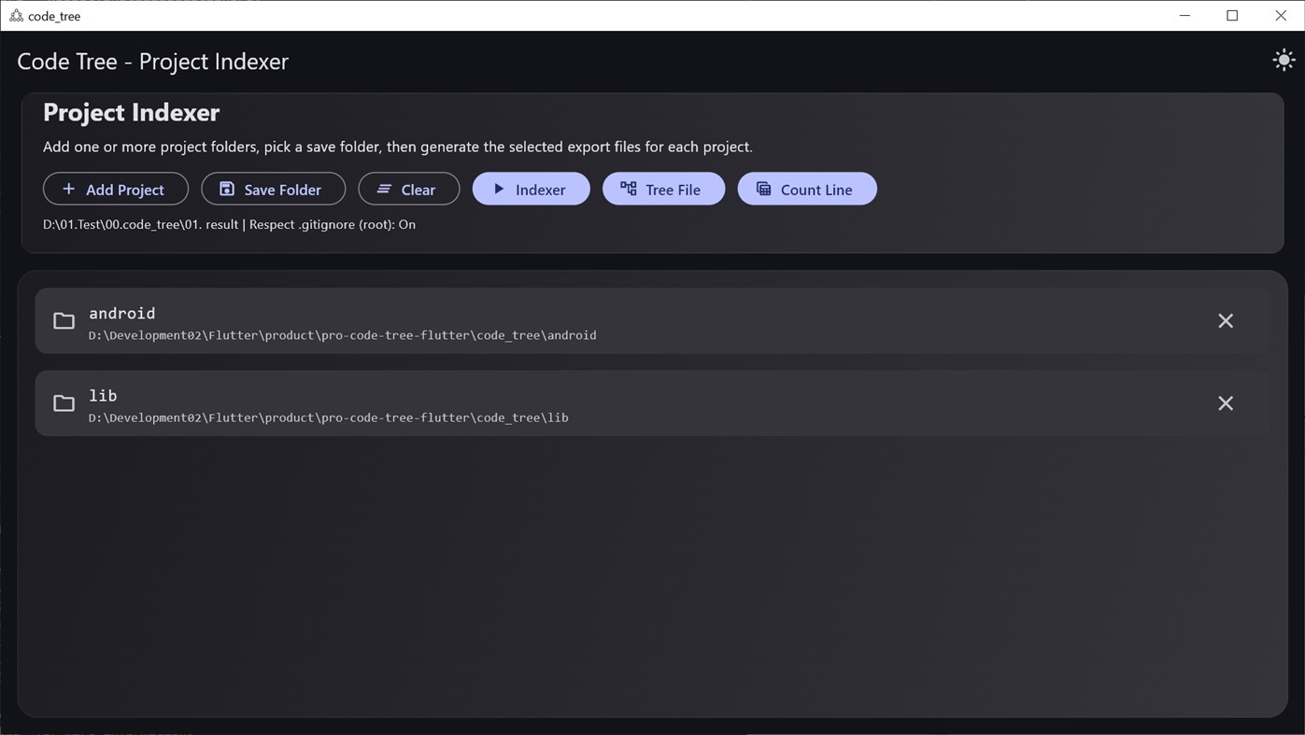Open the Save Folder picker
The height and width of the screenshot is (735, 1305).
(274, 189)
